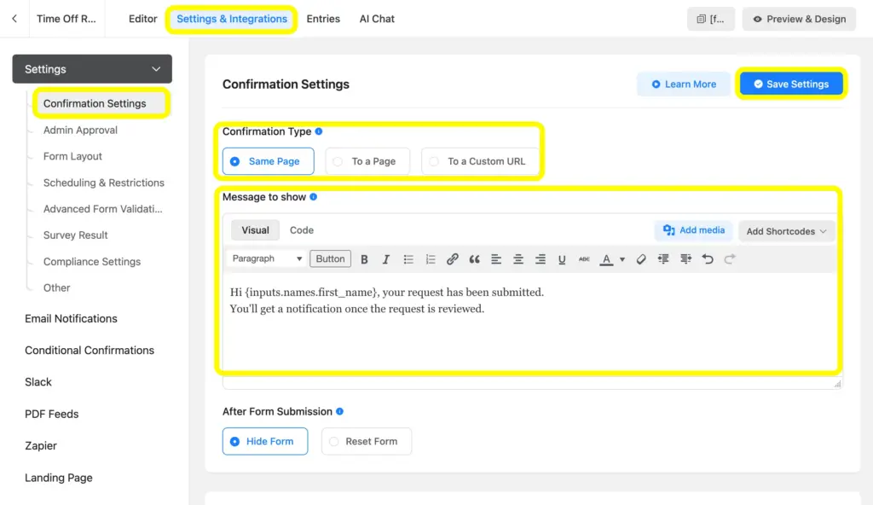Open Admin Approval settings
This screenshot has width=873, height=505.
pos(80,130)
